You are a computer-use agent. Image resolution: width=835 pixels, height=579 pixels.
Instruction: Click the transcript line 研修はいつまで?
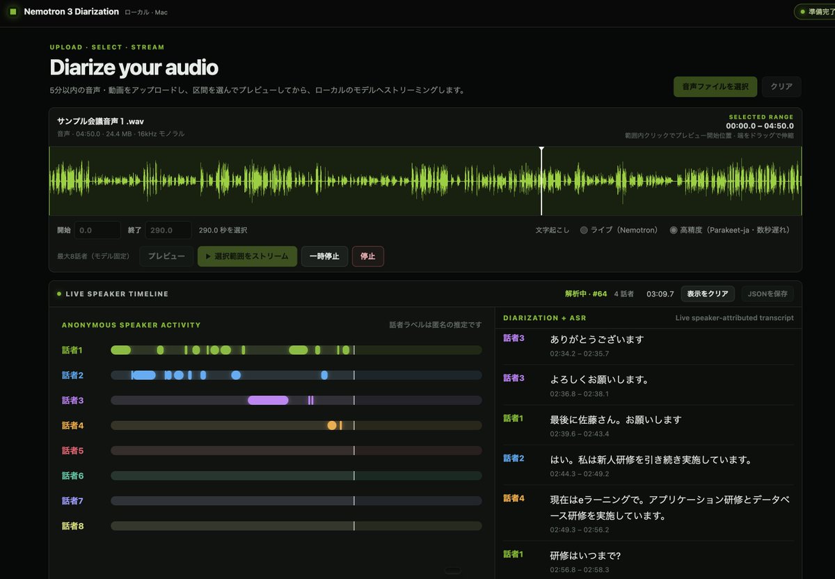(x=585, y=555)
